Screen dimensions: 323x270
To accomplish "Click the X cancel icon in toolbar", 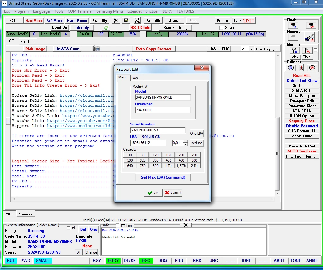I will tap(116, 20).
